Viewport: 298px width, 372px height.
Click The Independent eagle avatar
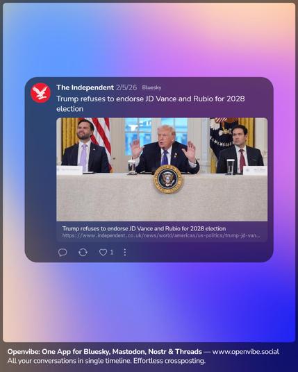pyautogui.click(x=40, y=93)
